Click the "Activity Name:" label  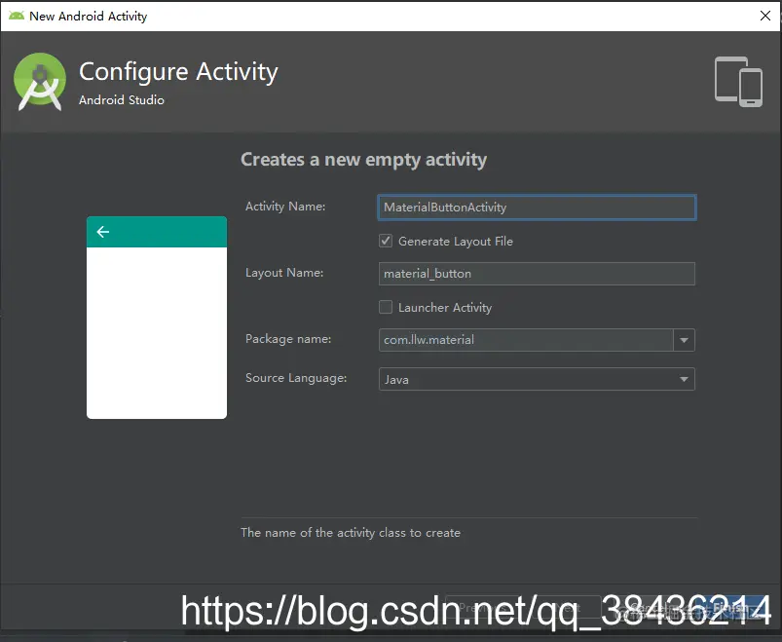pos(285,207)
